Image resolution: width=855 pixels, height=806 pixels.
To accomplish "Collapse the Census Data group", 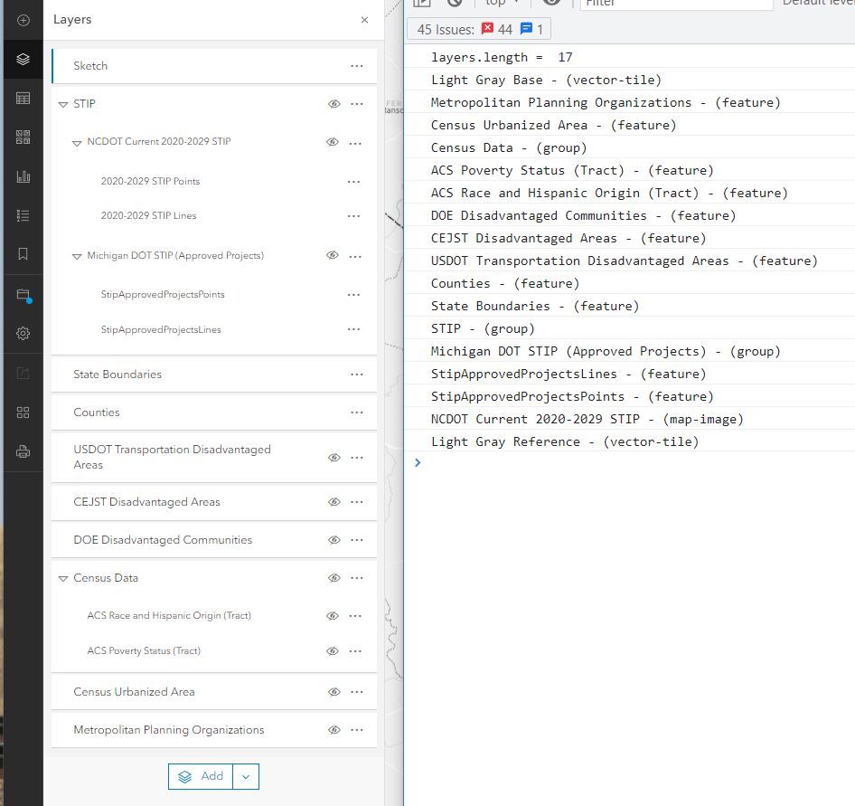I will click(x=63, y=578).
